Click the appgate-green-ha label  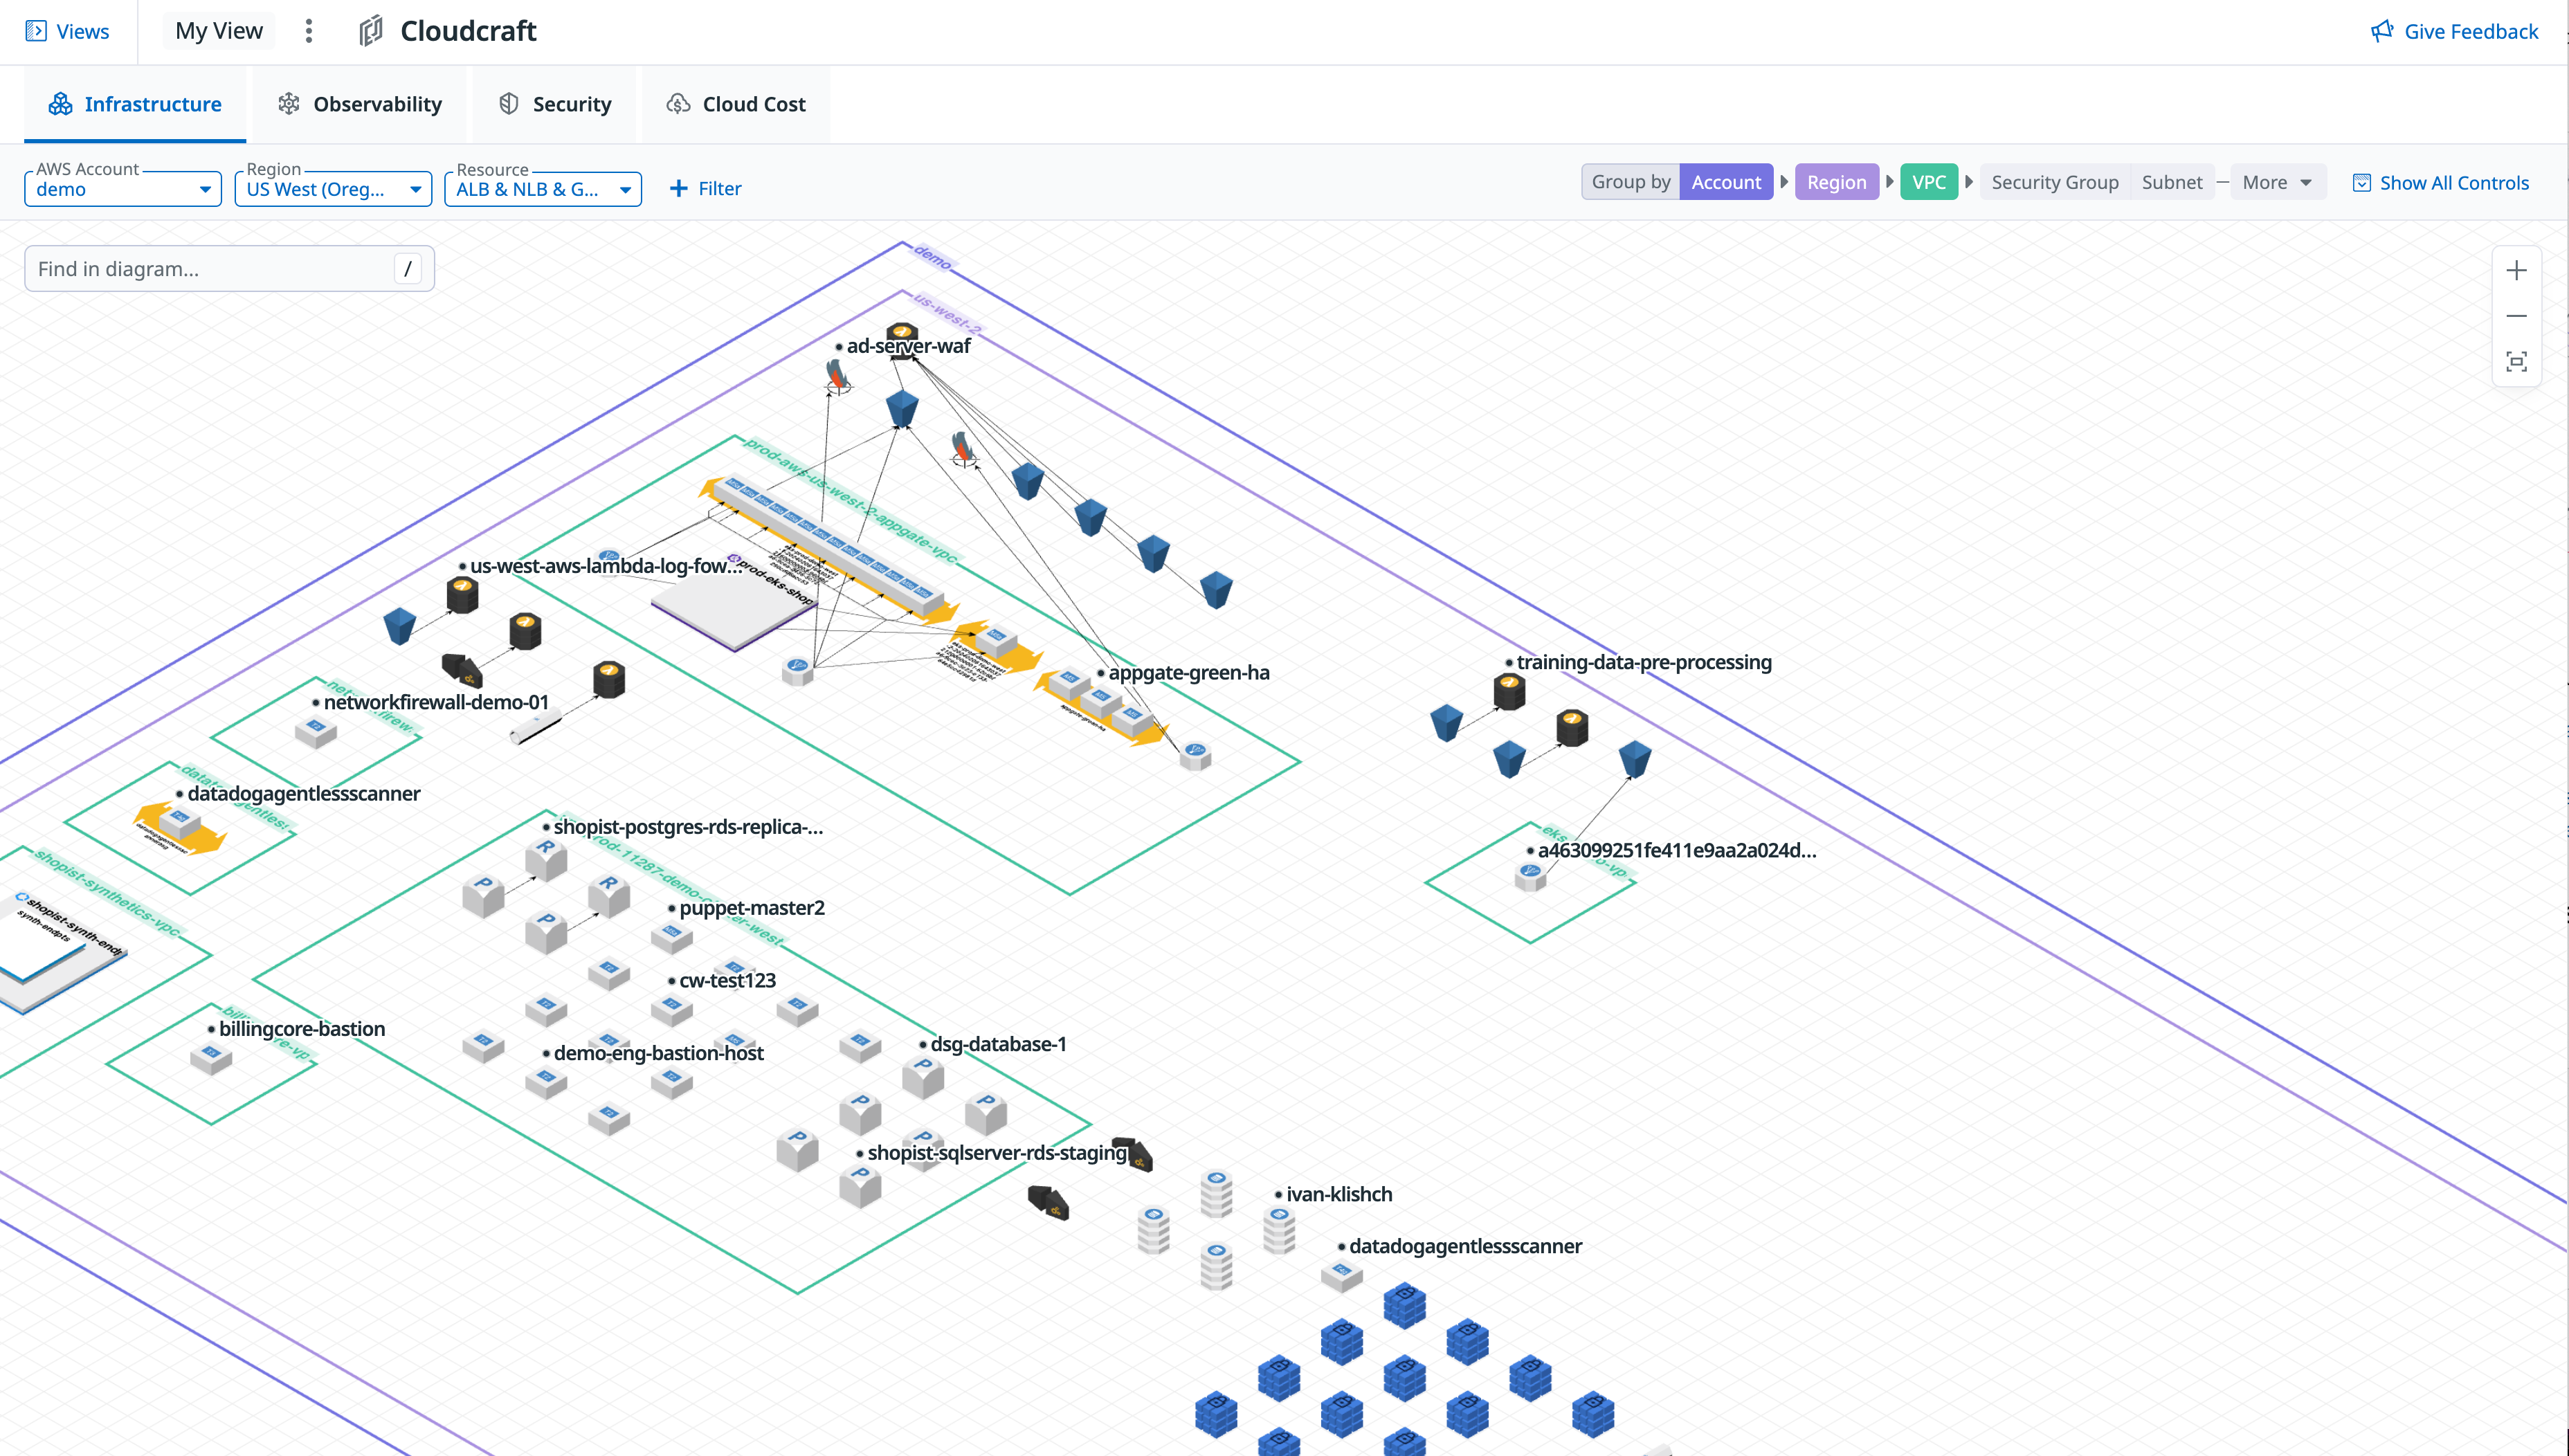pyautogui.click(x=1189, y=672)
